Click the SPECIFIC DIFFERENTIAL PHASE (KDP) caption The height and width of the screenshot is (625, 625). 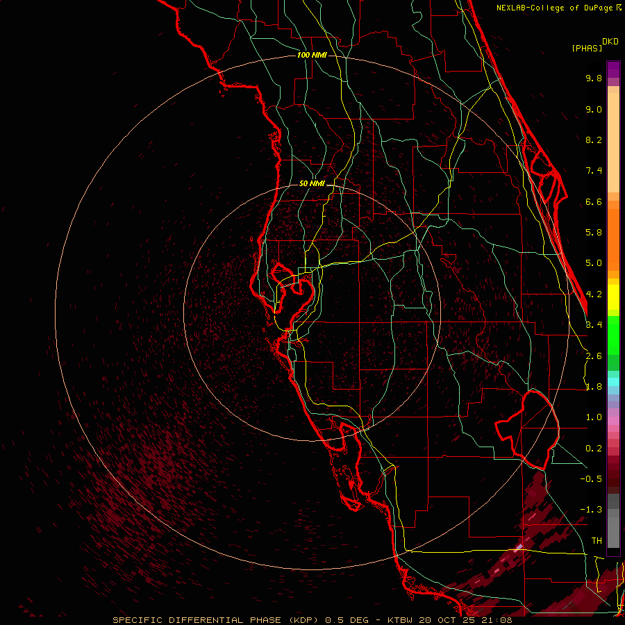pos(214,620)
